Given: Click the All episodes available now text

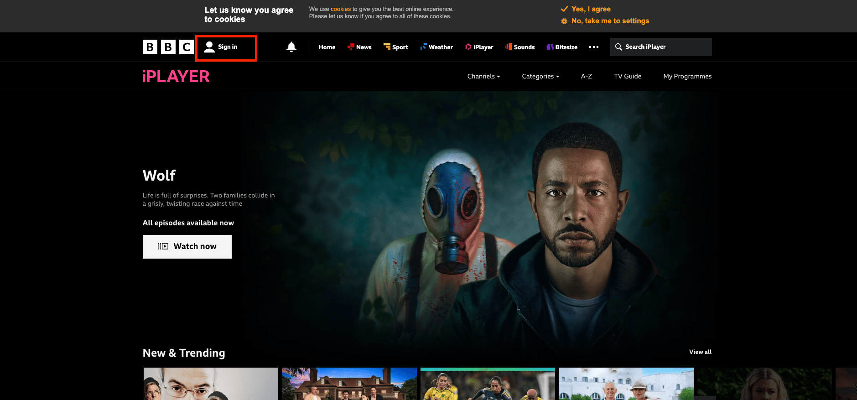Looking at the screenshot, I should [188, 223].
